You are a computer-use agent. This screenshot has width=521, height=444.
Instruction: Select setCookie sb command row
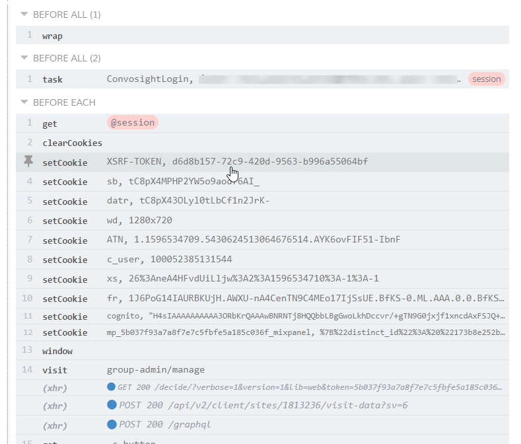(x=262, y=182)
